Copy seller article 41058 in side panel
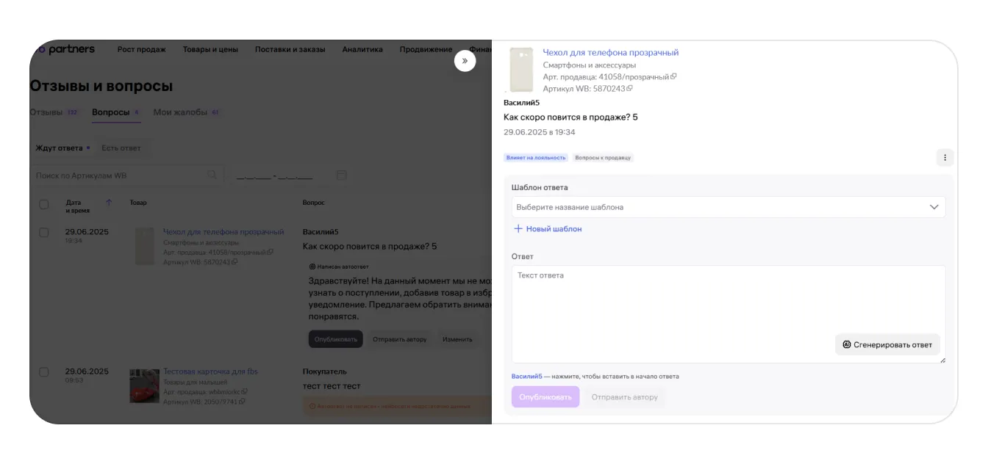The image size is (988, 464). click(673, 76)
